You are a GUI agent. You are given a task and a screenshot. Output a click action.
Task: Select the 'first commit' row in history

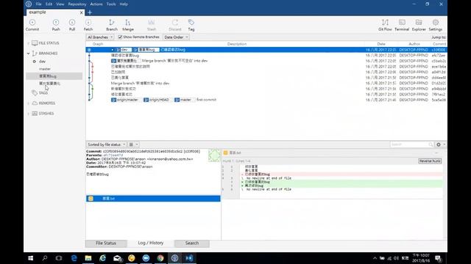coord(266,100)
